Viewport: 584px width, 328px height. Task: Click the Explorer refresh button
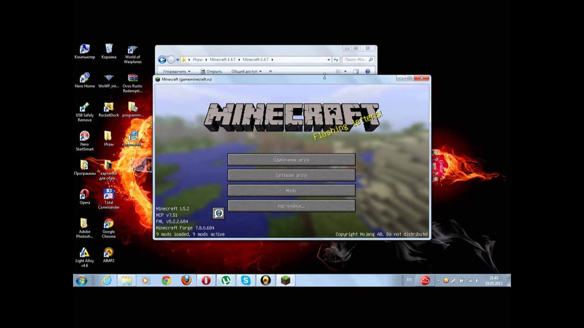click(x=336, y=60)
